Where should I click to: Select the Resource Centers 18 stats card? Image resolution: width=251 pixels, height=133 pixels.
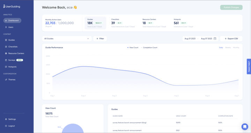[154, 23]
